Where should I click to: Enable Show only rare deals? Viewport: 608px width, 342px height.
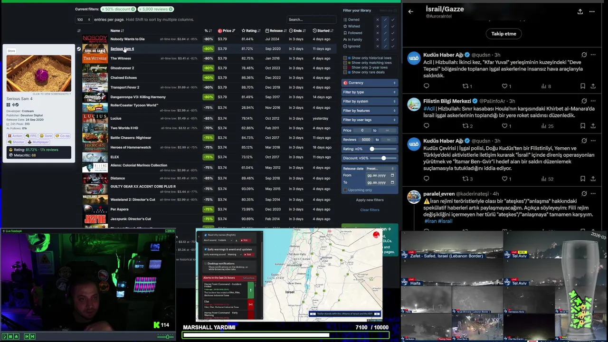[345, 72]
